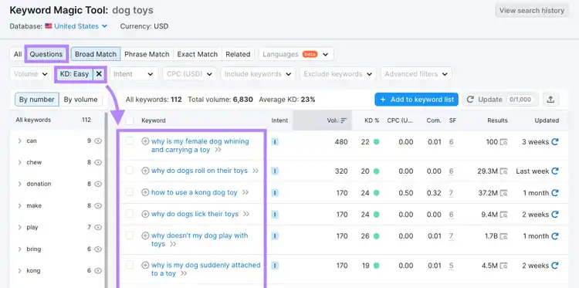Open arrows next to 'why do dogs lick their toys'
The height and width of the screenshot is (288, 579).
tap(246, 214)
